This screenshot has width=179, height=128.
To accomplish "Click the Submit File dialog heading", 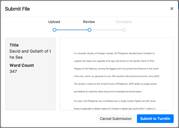I will tap(17, 9).
